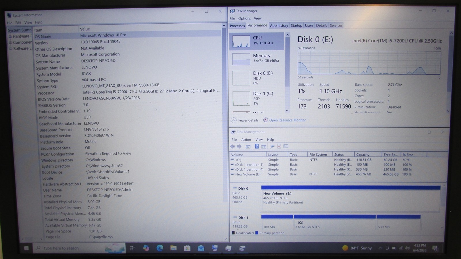This screenshot has width=461, height=259.
Task: Open Disk Management Help menu
Action: pos(270,140)
